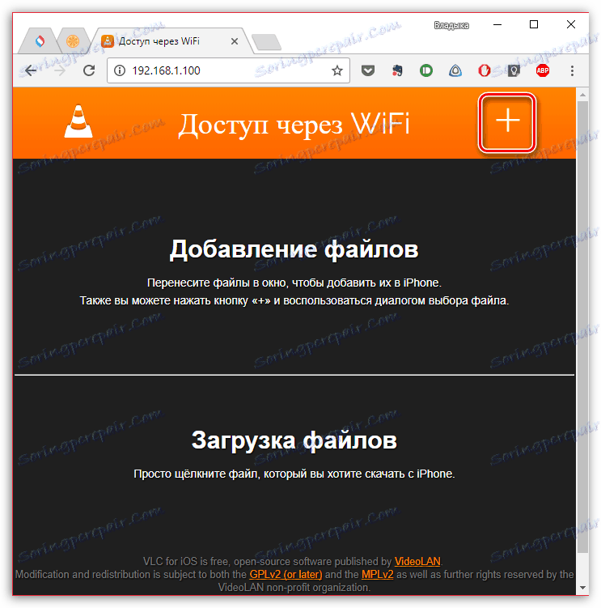Open a new tab with the new-tab button
The width and height of the screenshot is (601, 608).
point(266,42)
